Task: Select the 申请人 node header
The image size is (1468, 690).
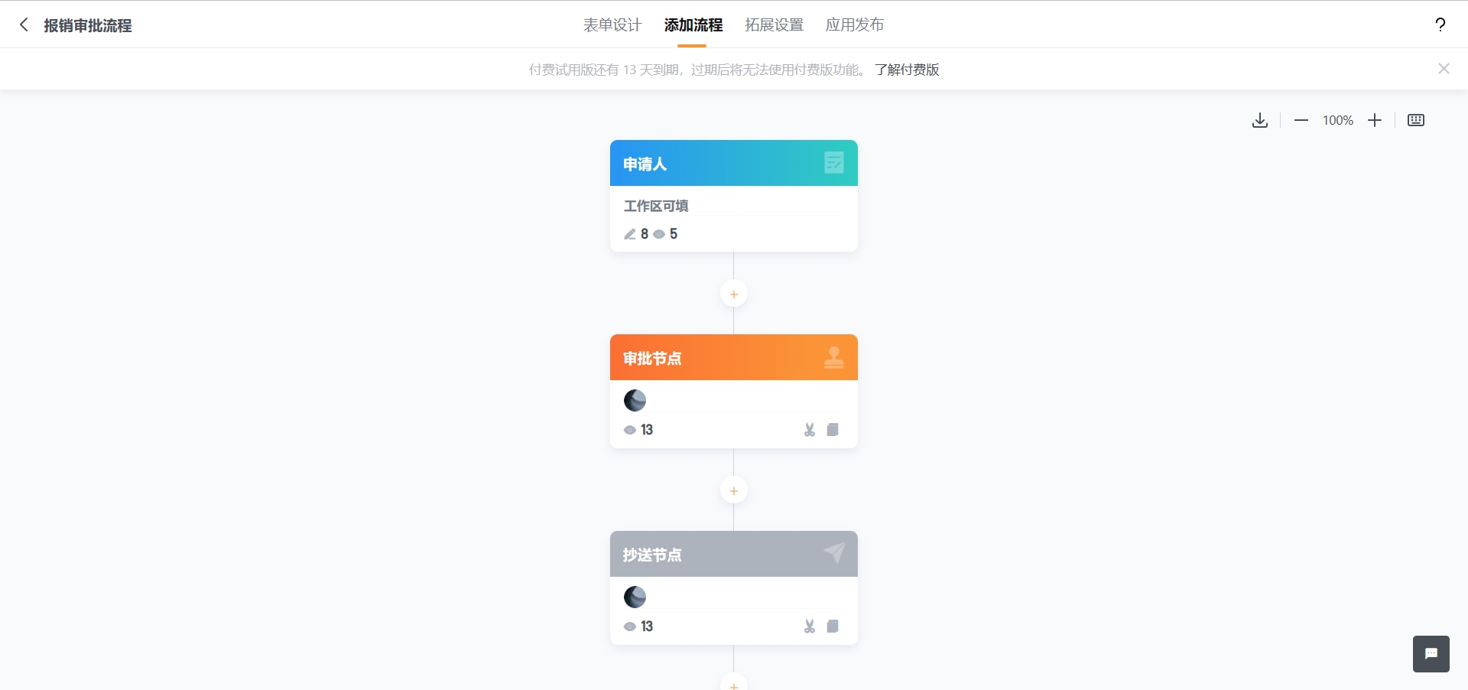Action: tap(734, 163)
